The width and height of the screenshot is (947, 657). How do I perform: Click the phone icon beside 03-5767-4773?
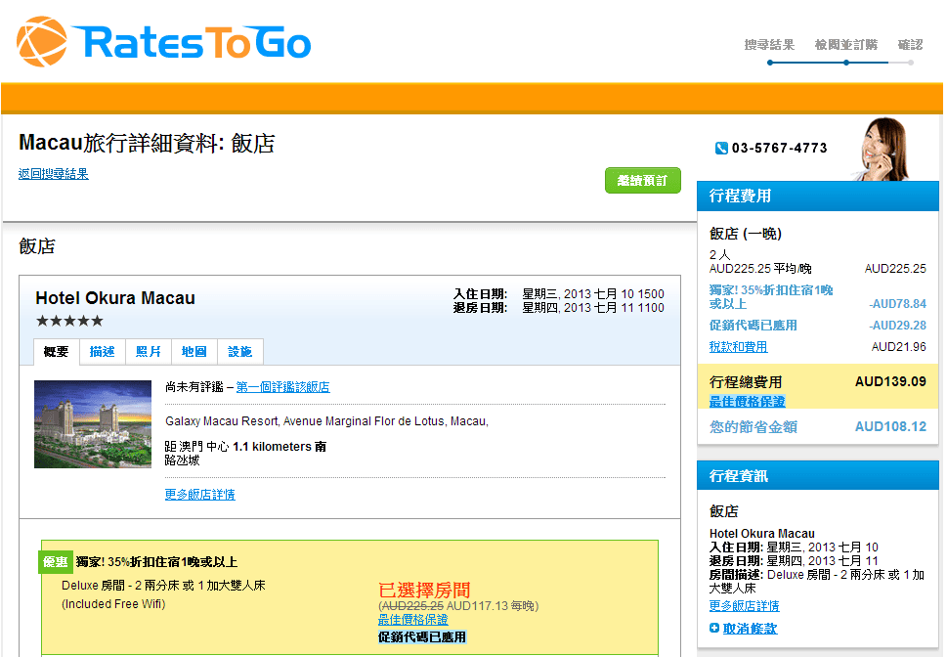pos(721,149)
